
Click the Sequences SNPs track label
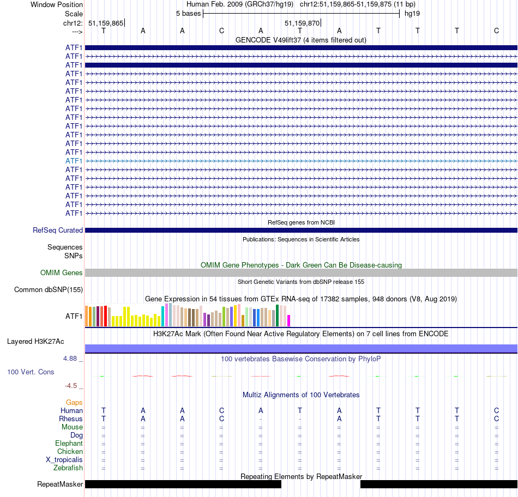pos(65,251)
